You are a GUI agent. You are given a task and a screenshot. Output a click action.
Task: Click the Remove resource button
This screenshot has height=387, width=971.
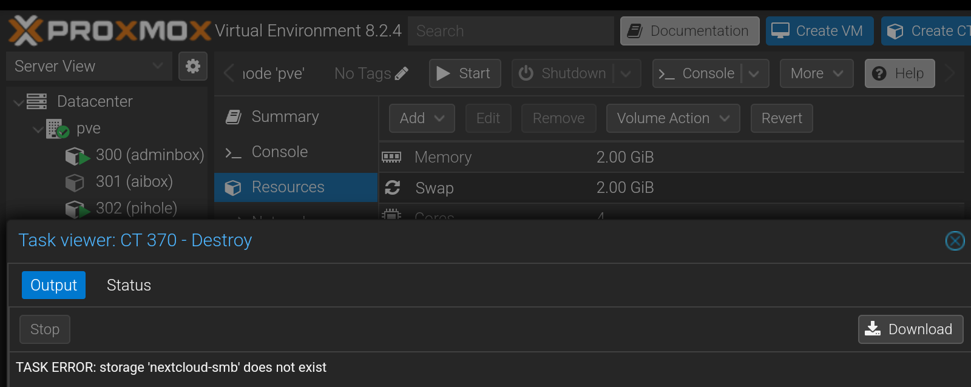559,118
